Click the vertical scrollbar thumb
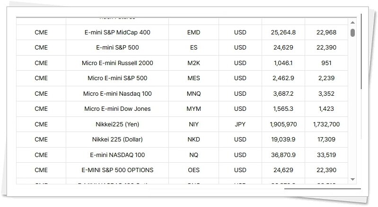Viewport: 378px width, 207px height. click(352, 33)
